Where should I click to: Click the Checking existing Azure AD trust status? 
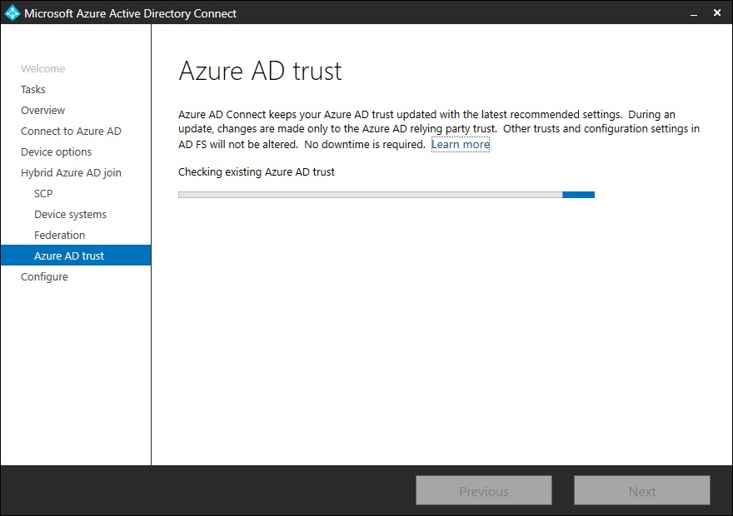[257, 172]
